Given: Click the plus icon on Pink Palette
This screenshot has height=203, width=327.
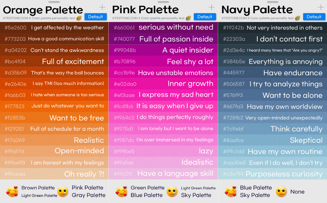Looking at the screenshot, I should (x=212, y=7).
